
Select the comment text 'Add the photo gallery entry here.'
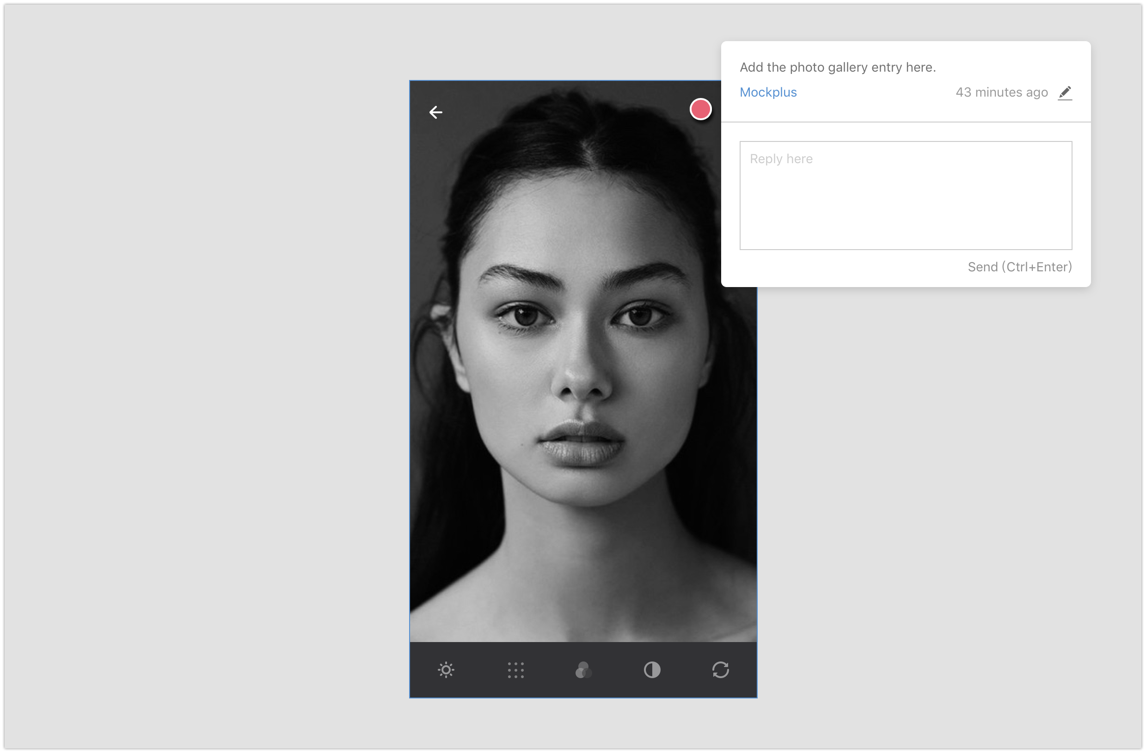click(x=837, y=67)
